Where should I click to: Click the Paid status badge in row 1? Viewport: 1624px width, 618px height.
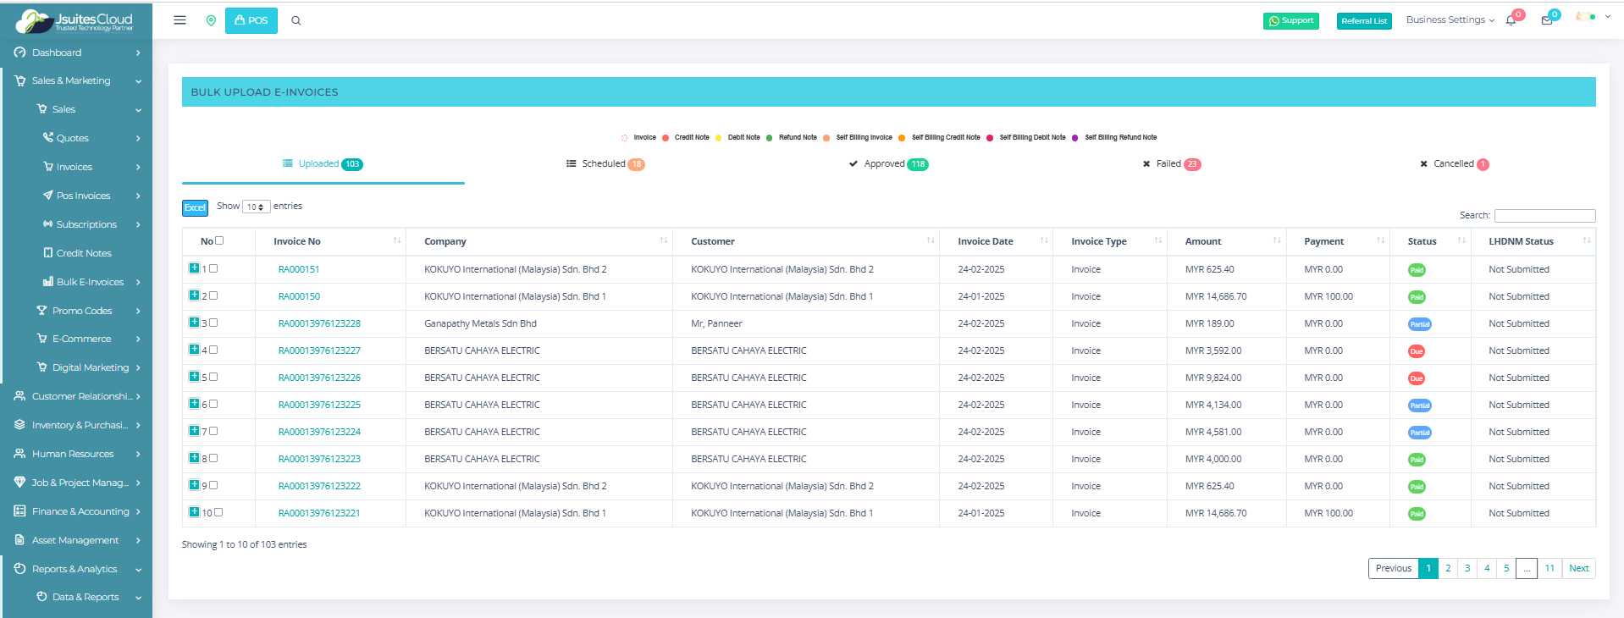[1417, 270]
